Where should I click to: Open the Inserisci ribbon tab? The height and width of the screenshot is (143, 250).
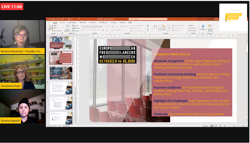[x=62, y=22]
